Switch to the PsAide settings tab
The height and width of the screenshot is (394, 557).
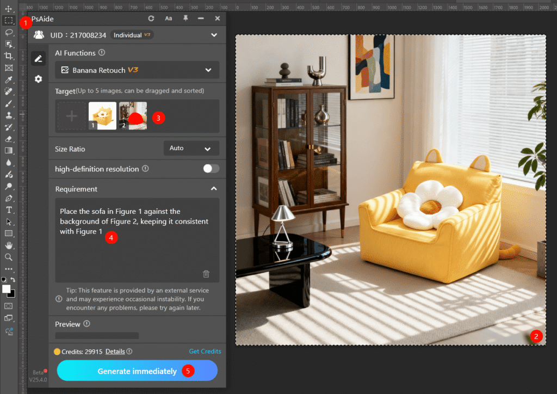tap(38, 78)
